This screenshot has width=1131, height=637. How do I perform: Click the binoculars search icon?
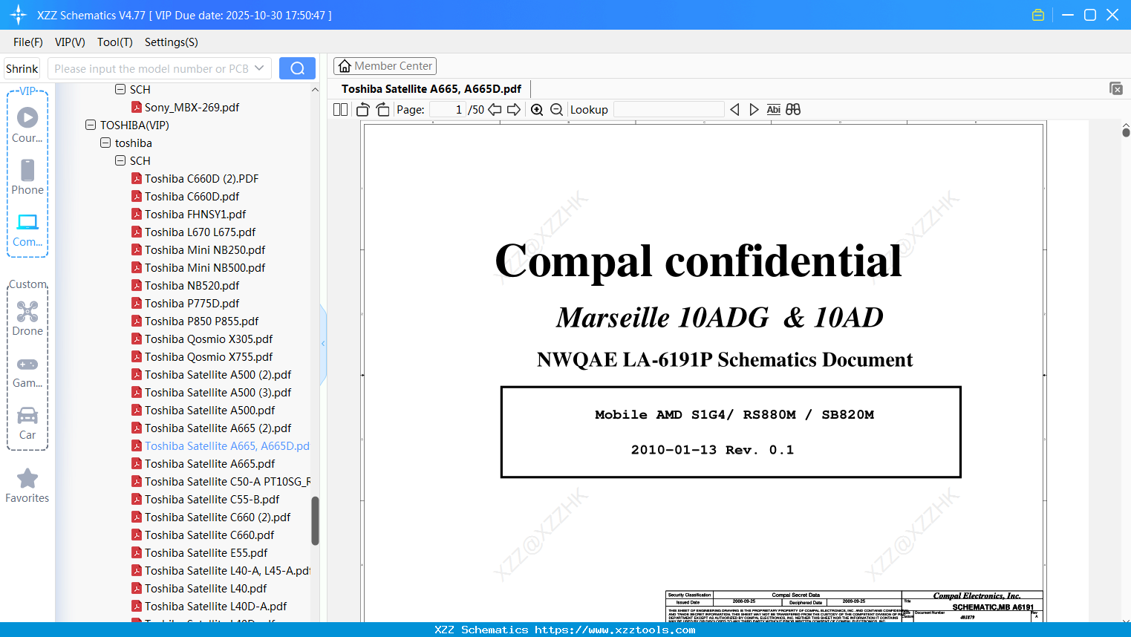[x=793, y=110]
